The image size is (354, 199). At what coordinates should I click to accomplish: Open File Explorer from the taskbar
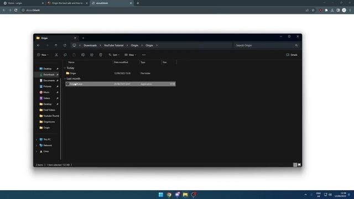[x=185, y=195]
